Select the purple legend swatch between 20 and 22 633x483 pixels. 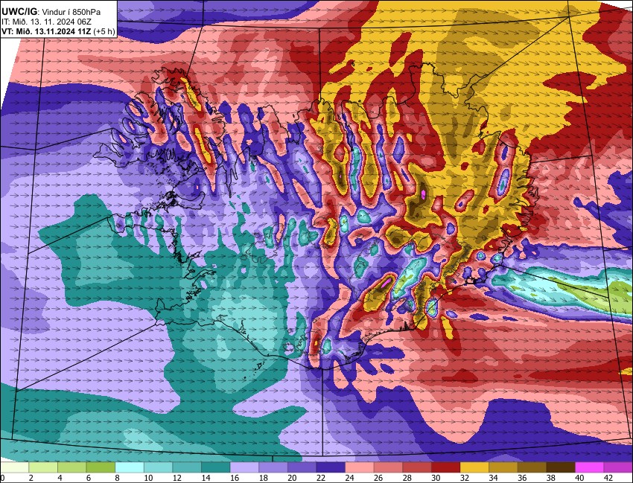point(302,467)
